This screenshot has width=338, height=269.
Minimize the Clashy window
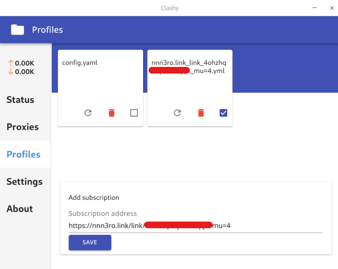coord(315,8)
